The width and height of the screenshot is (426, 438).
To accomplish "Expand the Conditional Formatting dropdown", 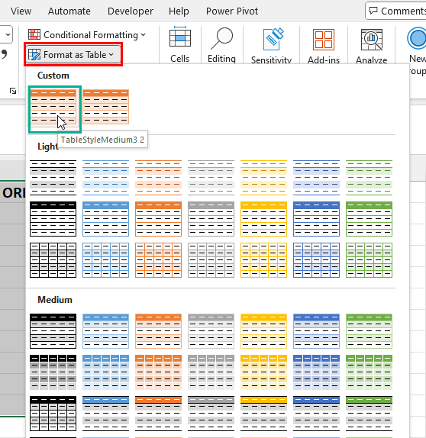I will (x=87, y=35).
